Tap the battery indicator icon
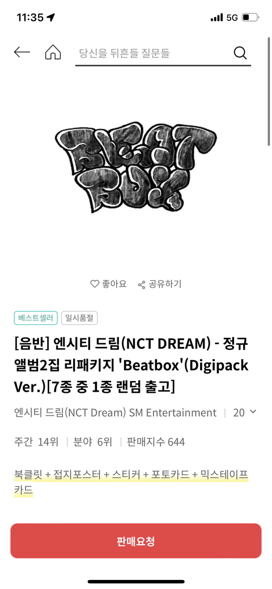Viewport: 272px width, 589px height. [x=250, y=17]
